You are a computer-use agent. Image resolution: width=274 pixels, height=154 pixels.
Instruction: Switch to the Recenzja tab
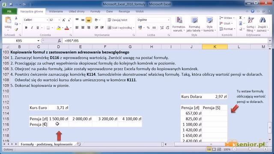coord(124,12)
